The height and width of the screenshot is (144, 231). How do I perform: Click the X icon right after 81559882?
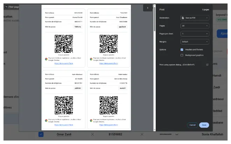coord(142,134)
